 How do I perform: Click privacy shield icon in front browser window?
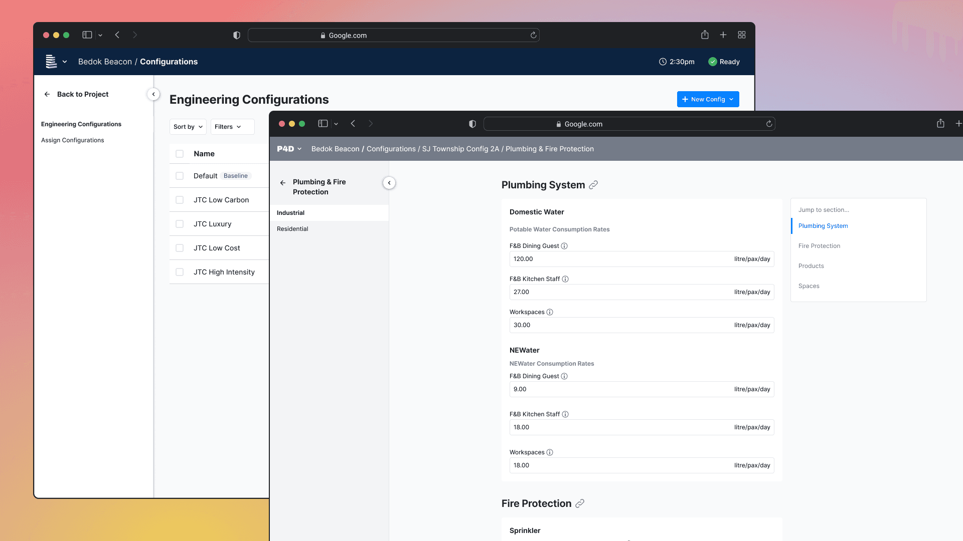coord(472,124)
